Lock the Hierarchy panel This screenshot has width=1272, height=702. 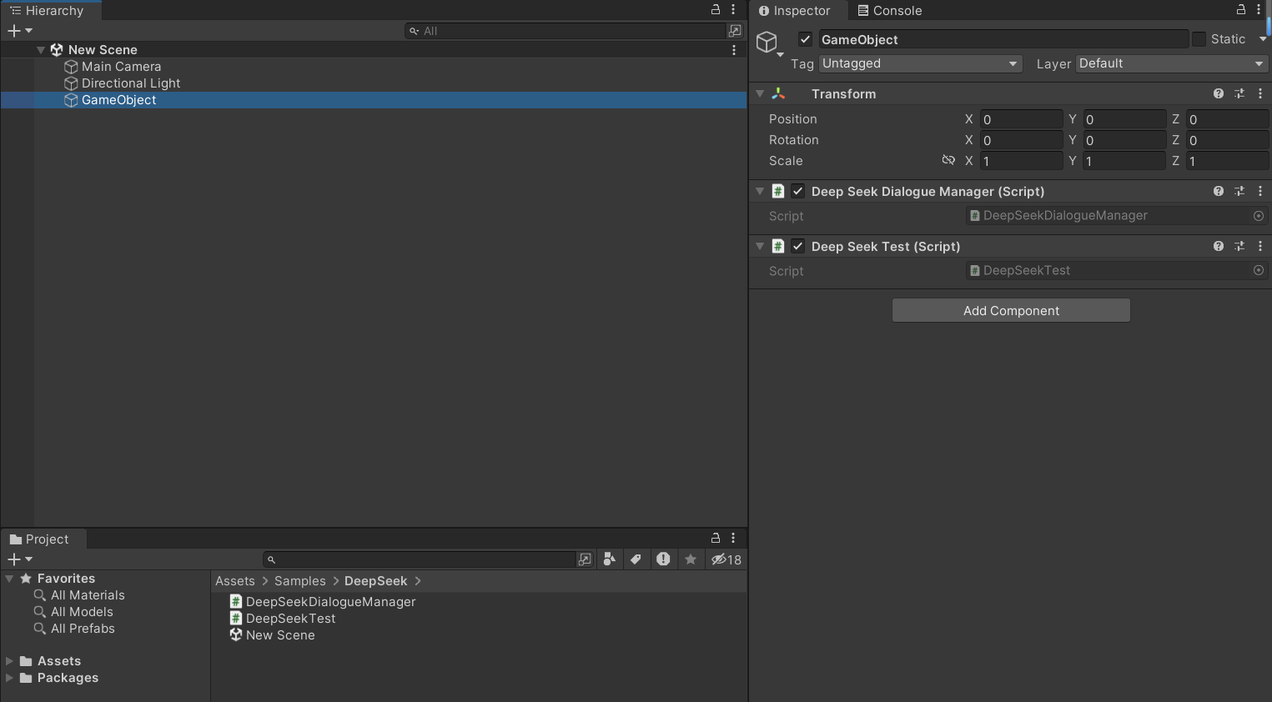pos(716,9)
